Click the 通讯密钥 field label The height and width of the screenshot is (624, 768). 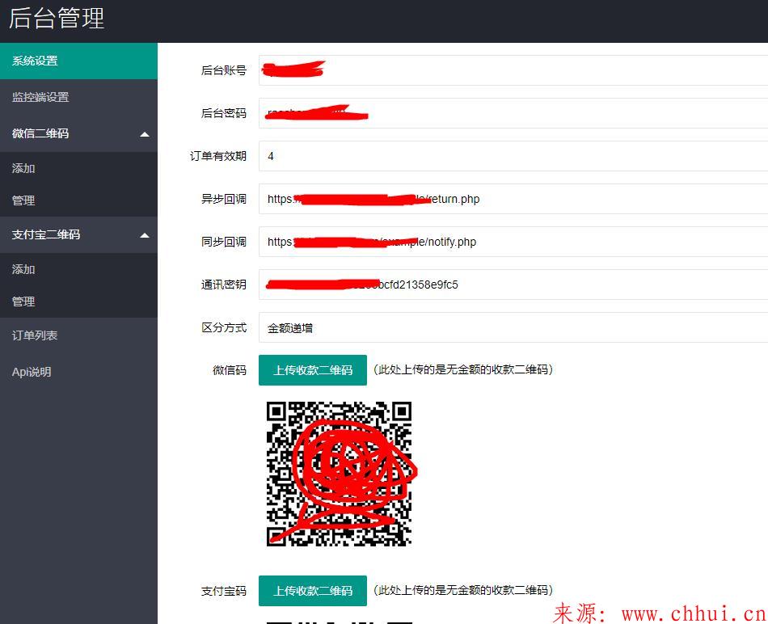[224, 285]
